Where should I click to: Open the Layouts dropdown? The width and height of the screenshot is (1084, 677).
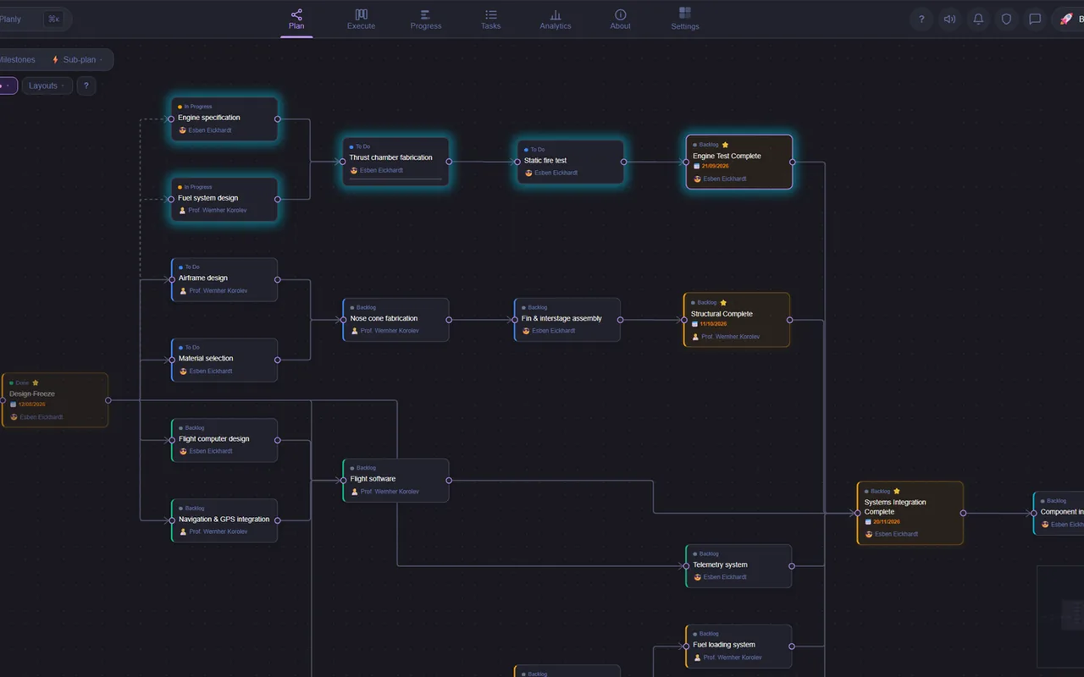[47, 85]
